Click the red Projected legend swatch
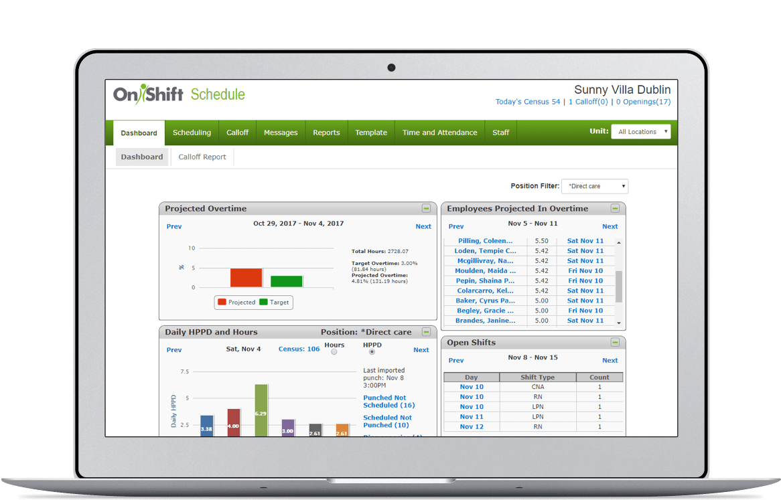 222,303
